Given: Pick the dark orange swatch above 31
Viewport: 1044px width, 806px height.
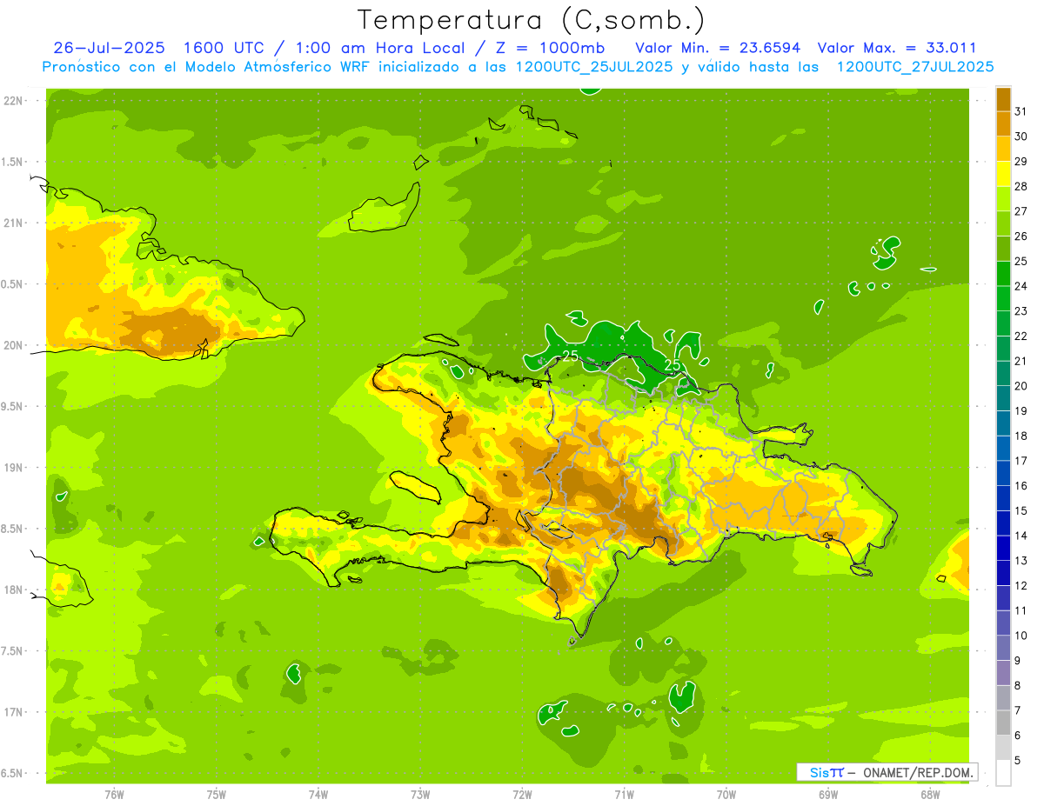Looking at the screenshot, I should pos(1003,99).
